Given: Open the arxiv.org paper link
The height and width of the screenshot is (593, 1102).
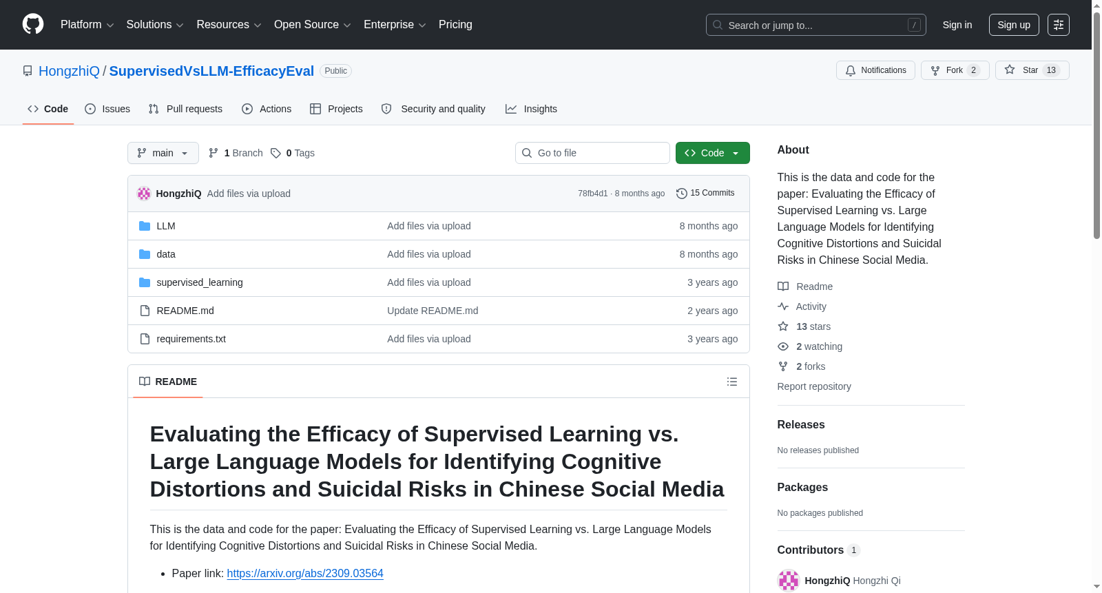Looking at the screenshot, I should [305, 573].
